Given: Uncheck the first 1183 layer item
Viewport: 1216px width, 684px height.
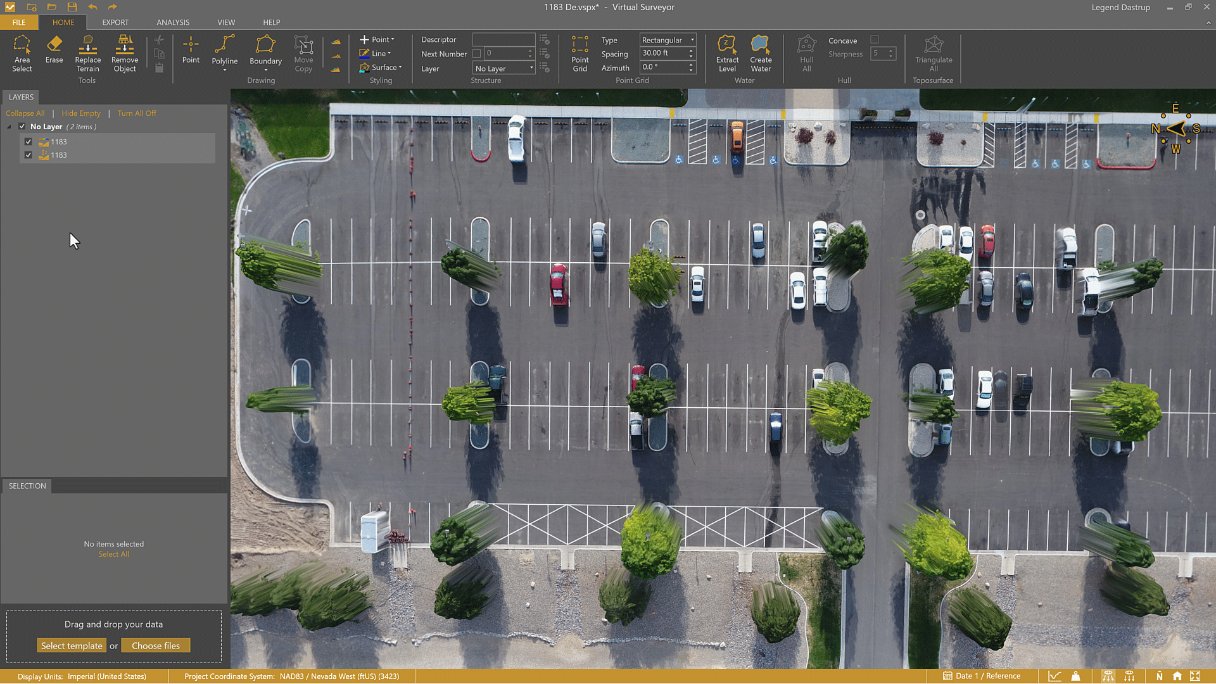Looking at the screenshot, I should 28,142.
